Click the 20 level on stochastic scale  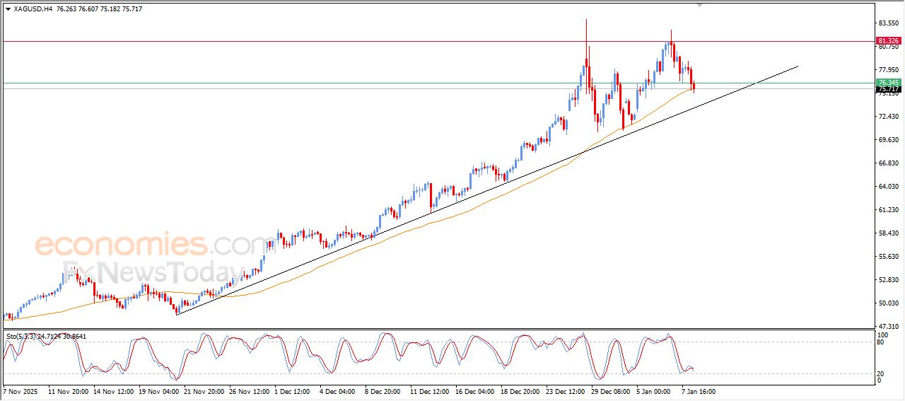pos(881,373)
